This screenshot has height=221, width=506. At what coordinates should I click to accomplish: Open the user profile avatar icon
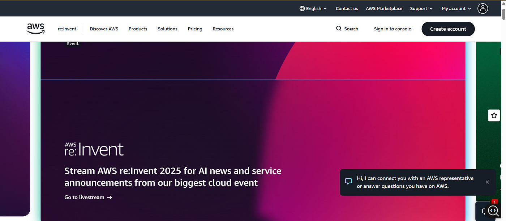(483, 8)
